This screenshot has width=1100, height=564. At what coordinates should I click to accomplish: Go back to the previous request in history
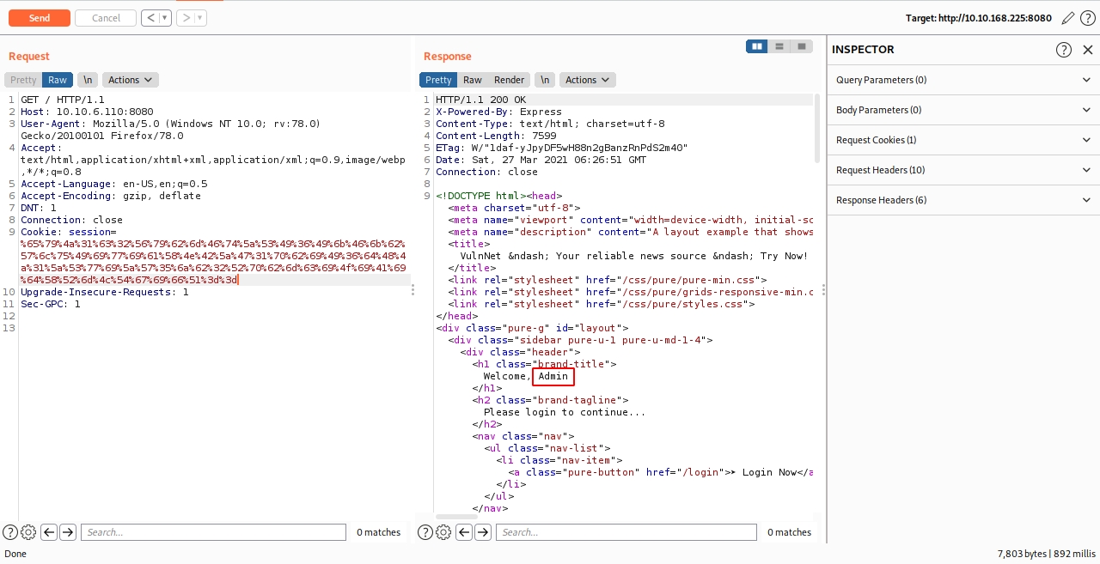click(150, 18)
